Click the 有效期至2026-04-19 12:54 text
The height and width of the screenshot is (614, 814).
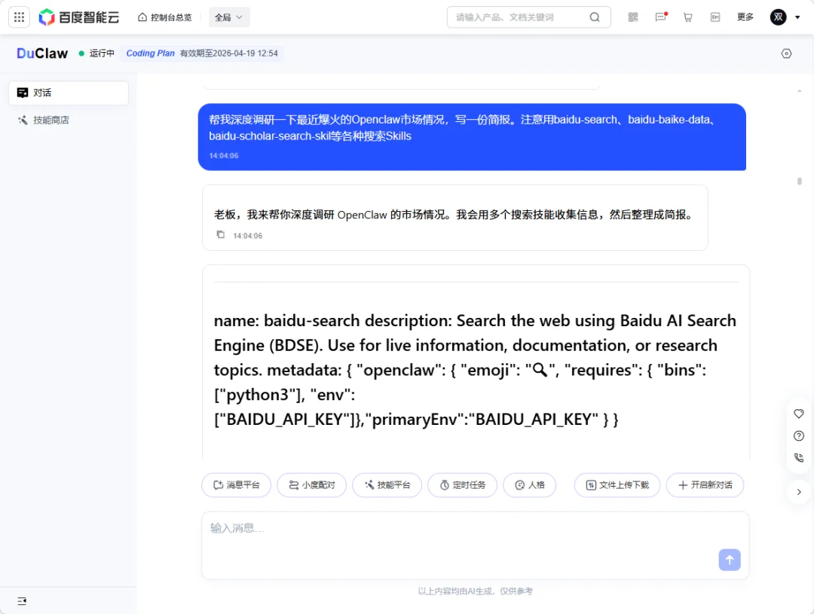coord(229,53)
